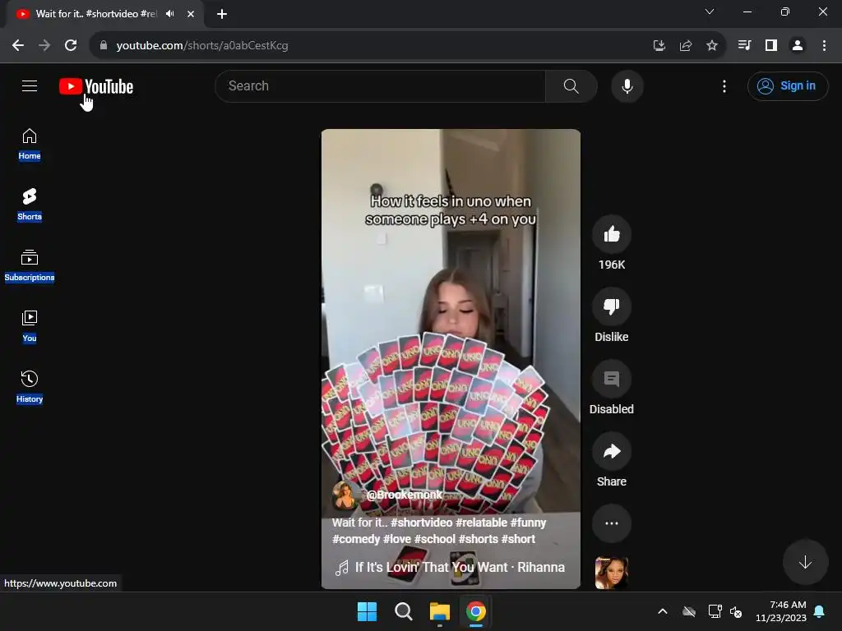Screen dimensions: 842x631
Task: Share this page from the address bar
Action: pyautogui.click(x=686, y=46)
